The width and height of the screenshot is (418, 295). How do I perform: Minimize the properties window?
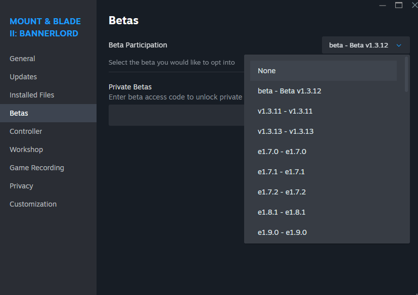(x=383, y=6)
